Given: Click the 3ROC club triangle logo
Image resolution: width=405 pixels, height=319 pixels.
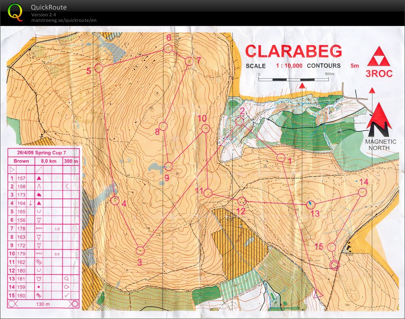Looking at the screenshot, I should 378,57.
